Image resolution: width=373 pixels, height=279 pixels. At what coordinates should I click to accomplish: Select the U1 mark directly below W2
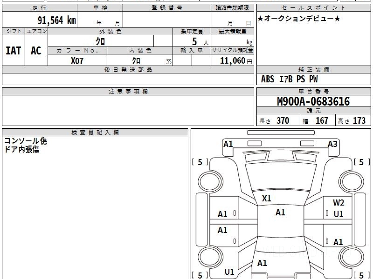[338, 214]
